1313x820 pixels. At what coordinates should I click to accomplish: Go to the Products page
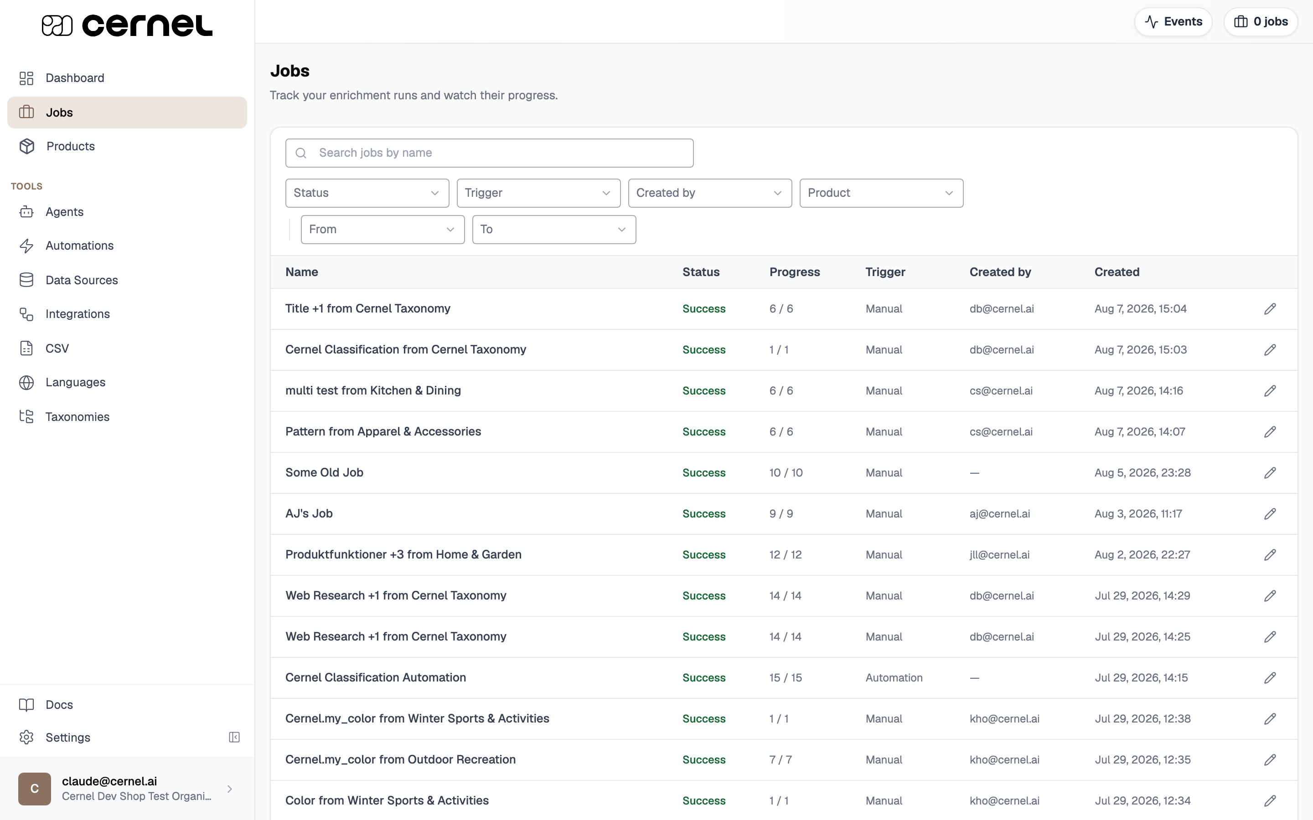tap(127, 146)
